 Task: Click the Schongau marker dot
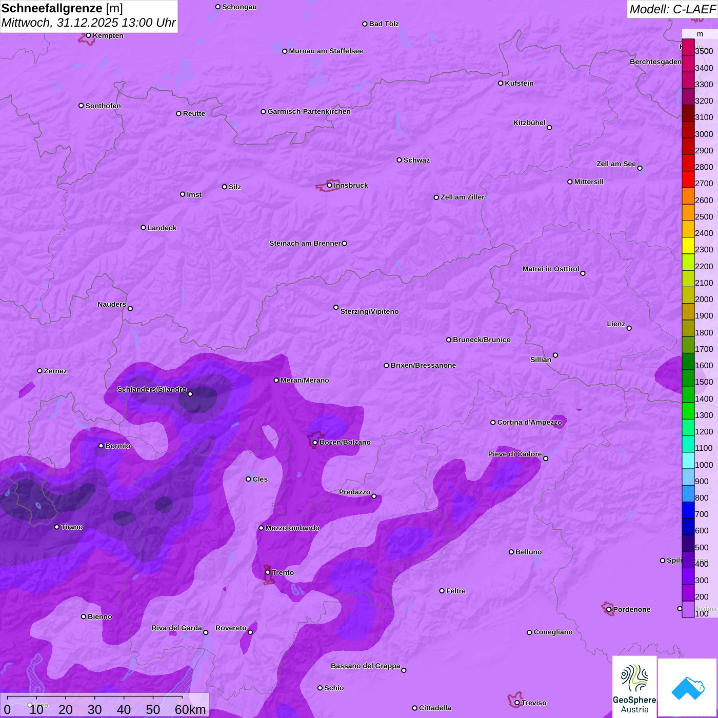click(x=218, y=7)
